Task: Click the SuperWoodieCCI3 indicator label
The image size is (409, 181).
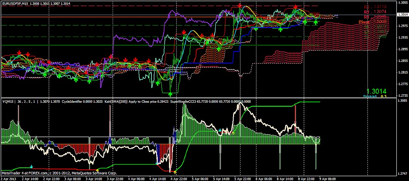Action: click(x=184, y=101)
